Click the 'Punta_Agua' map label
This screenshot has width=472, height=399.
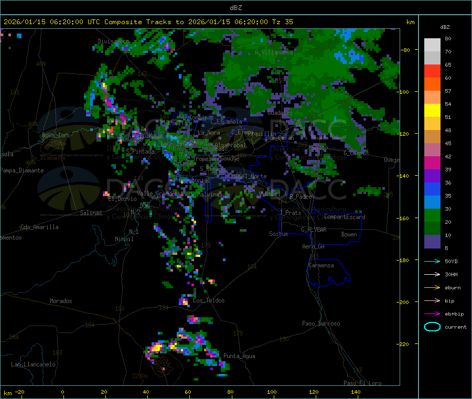pyautogui.click(x=239, y=356)
